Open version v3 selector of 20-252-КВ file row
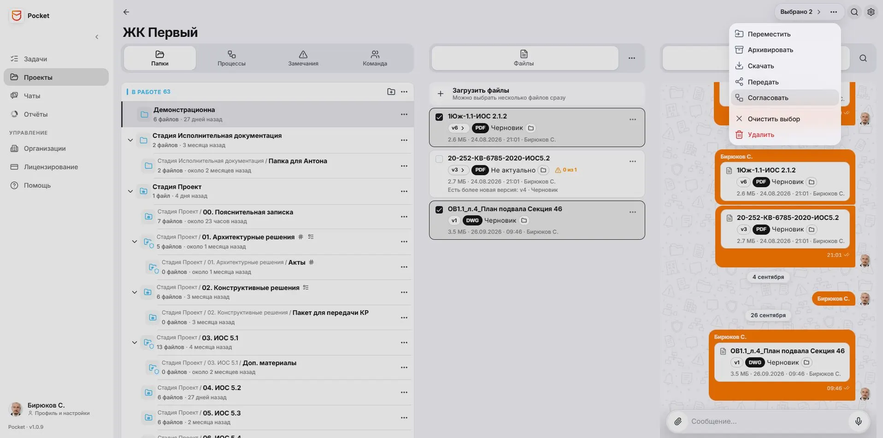Screen dimensions: 883x438 coord(458,170)
